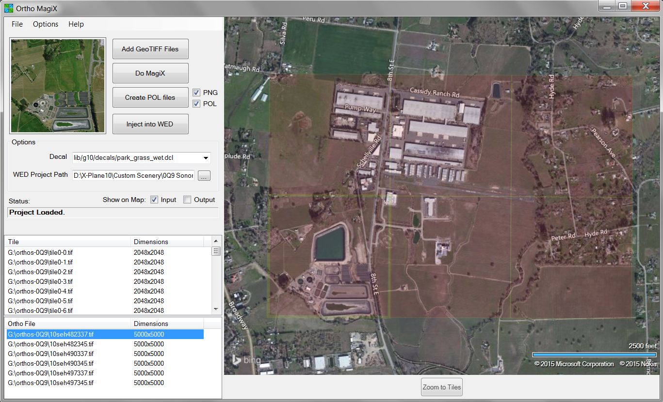Click the aerial preview thumbnail image

[x=58, y=86]
